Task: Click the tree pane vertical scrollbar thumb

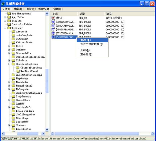Action: tap(47, 81)
